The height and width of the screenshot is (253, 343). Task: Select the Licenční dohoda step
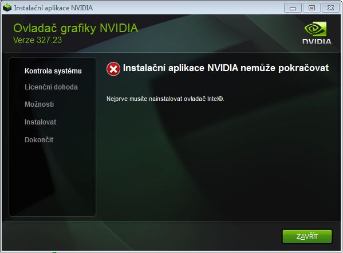[51, 87]
